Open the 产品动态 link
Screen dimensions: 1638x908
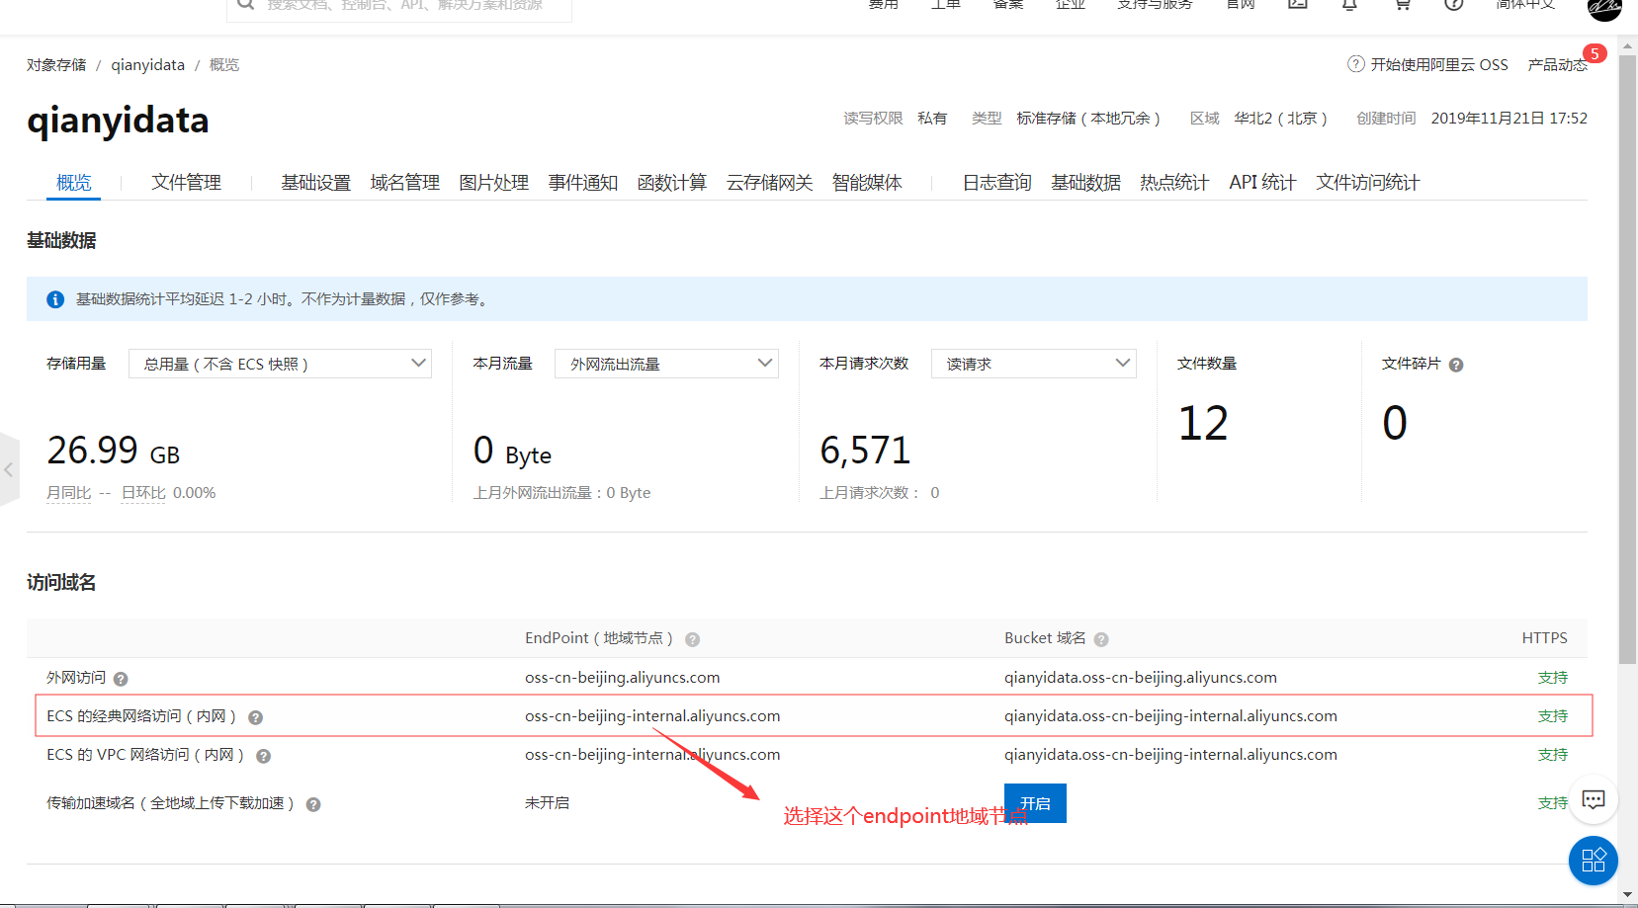pos(1557,64)
